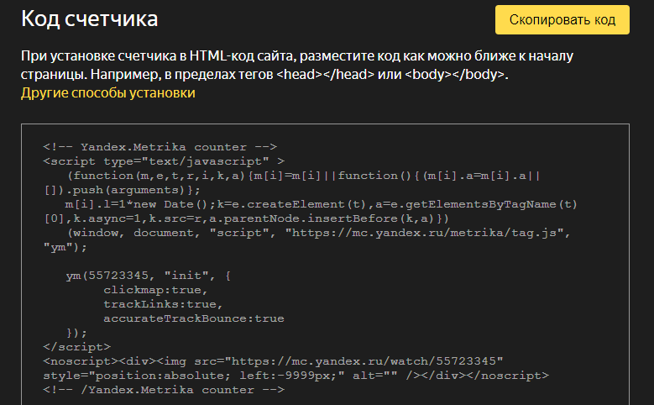
Task: Click the closing </script> tag line
Action: [76, 347]
